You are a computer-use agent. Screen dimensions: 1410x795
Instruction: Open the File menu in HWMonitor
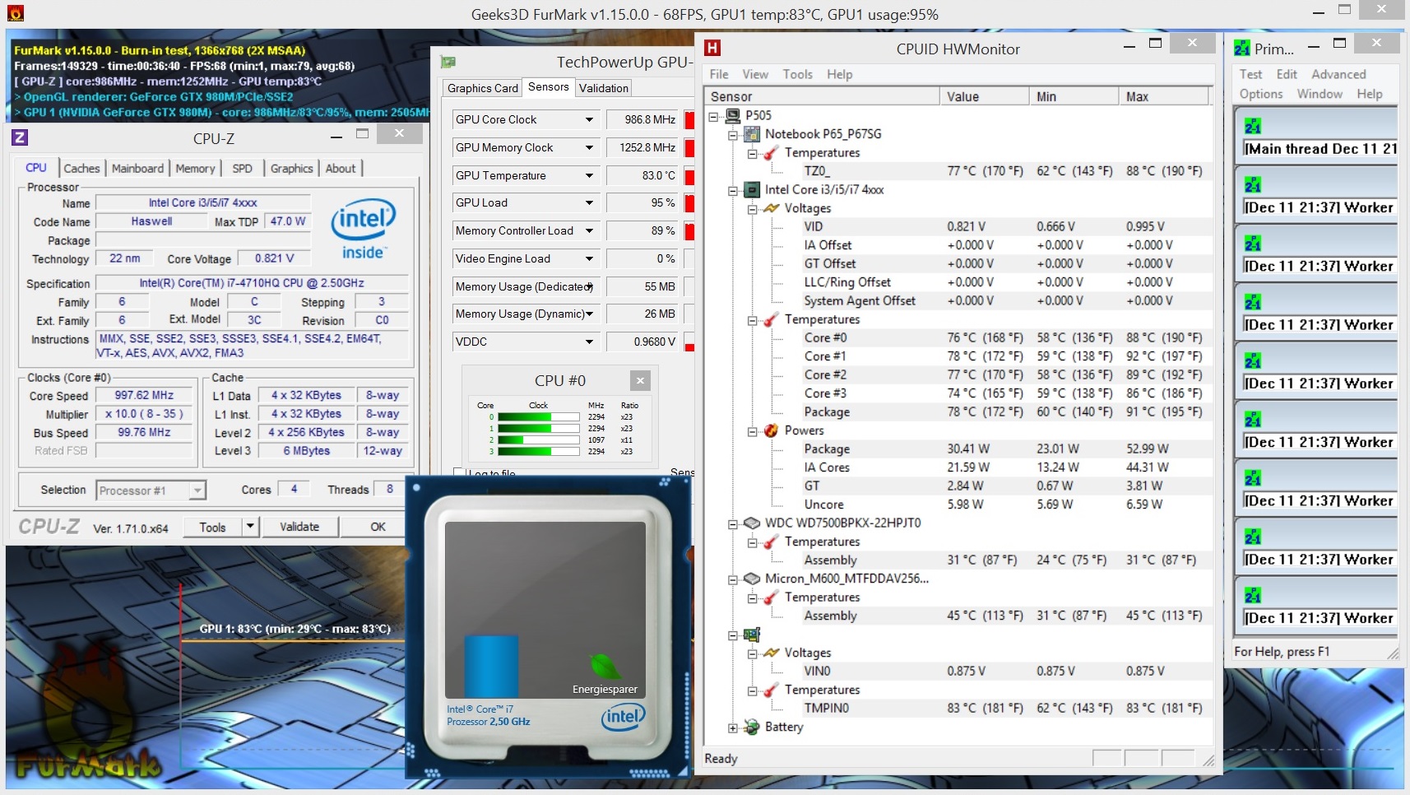(719, 74)
